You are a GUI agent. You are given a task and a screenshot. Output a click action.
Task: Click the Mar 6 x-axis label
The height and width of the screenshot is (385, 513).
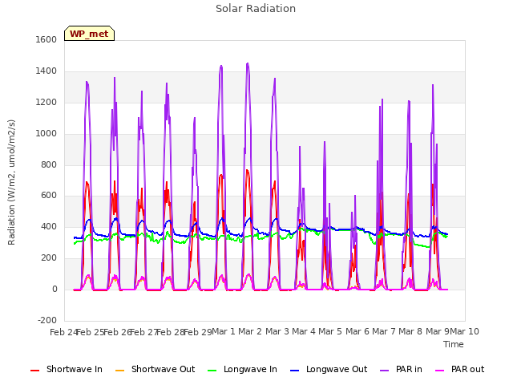pyautogui.click(x=357, y=331)
